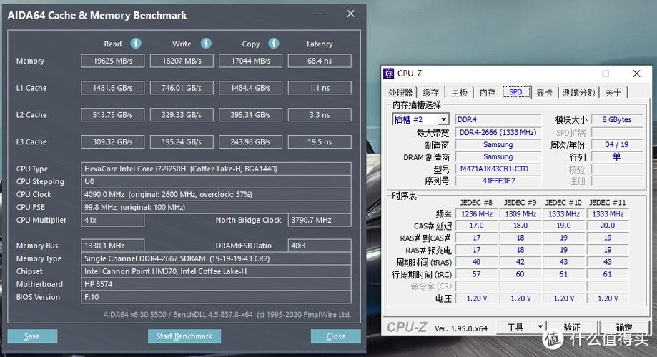Click the CPU Type field i7-9750H

tap(216, 169)
